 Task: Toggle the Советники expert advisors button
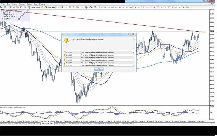[x=50, y=7]
